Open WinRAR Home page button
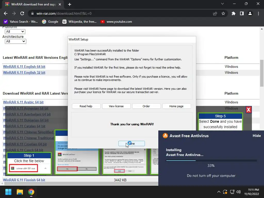The image size is (264, 198). [176, 106]
